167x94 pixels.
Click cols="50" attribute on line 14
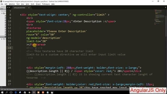point(48,35)
